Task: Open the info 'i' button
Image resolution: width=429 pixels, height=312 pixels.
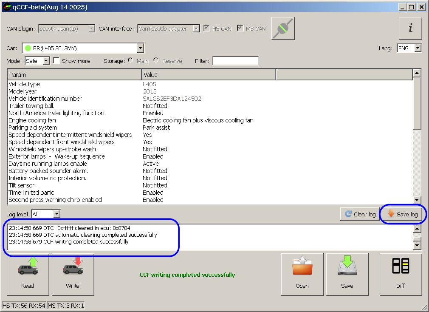Action: 410,28
